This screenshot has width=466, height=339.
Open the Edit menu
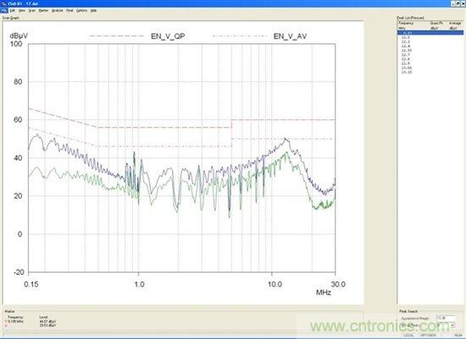[13, 10]
